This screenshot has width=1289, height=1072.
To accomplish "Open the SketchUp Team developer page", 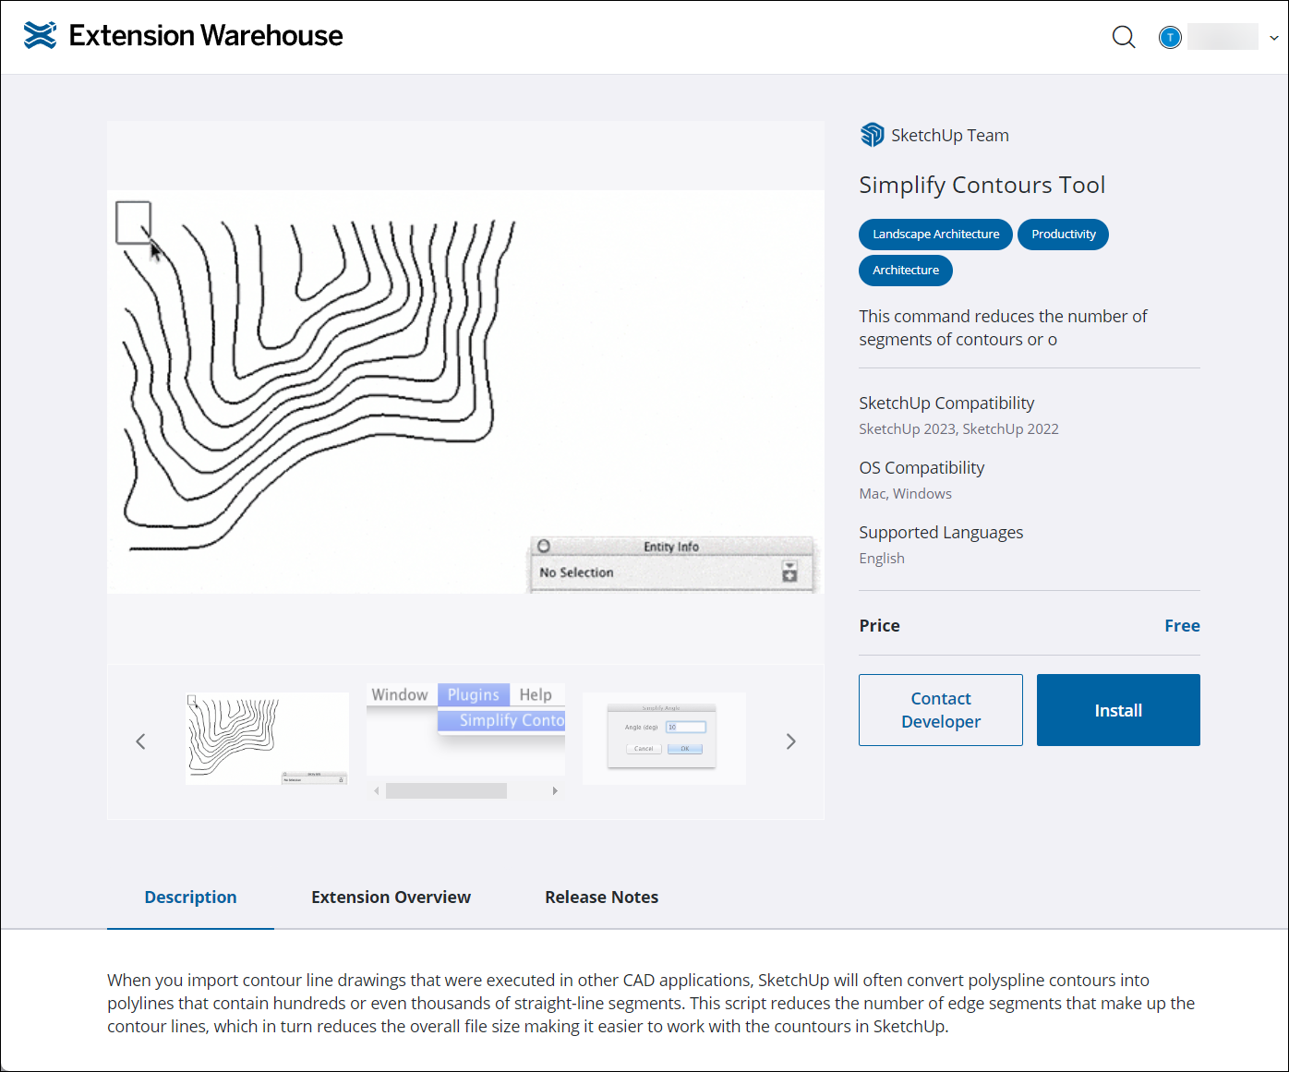I will tap(949, 135).
